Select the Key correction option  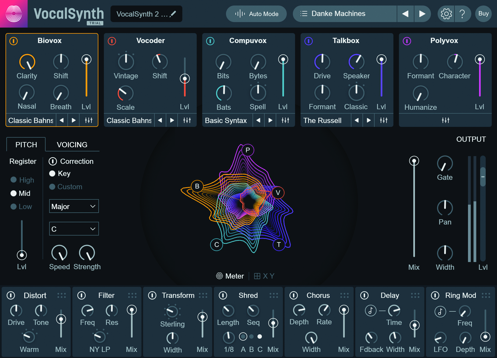[x=60, y=173]
